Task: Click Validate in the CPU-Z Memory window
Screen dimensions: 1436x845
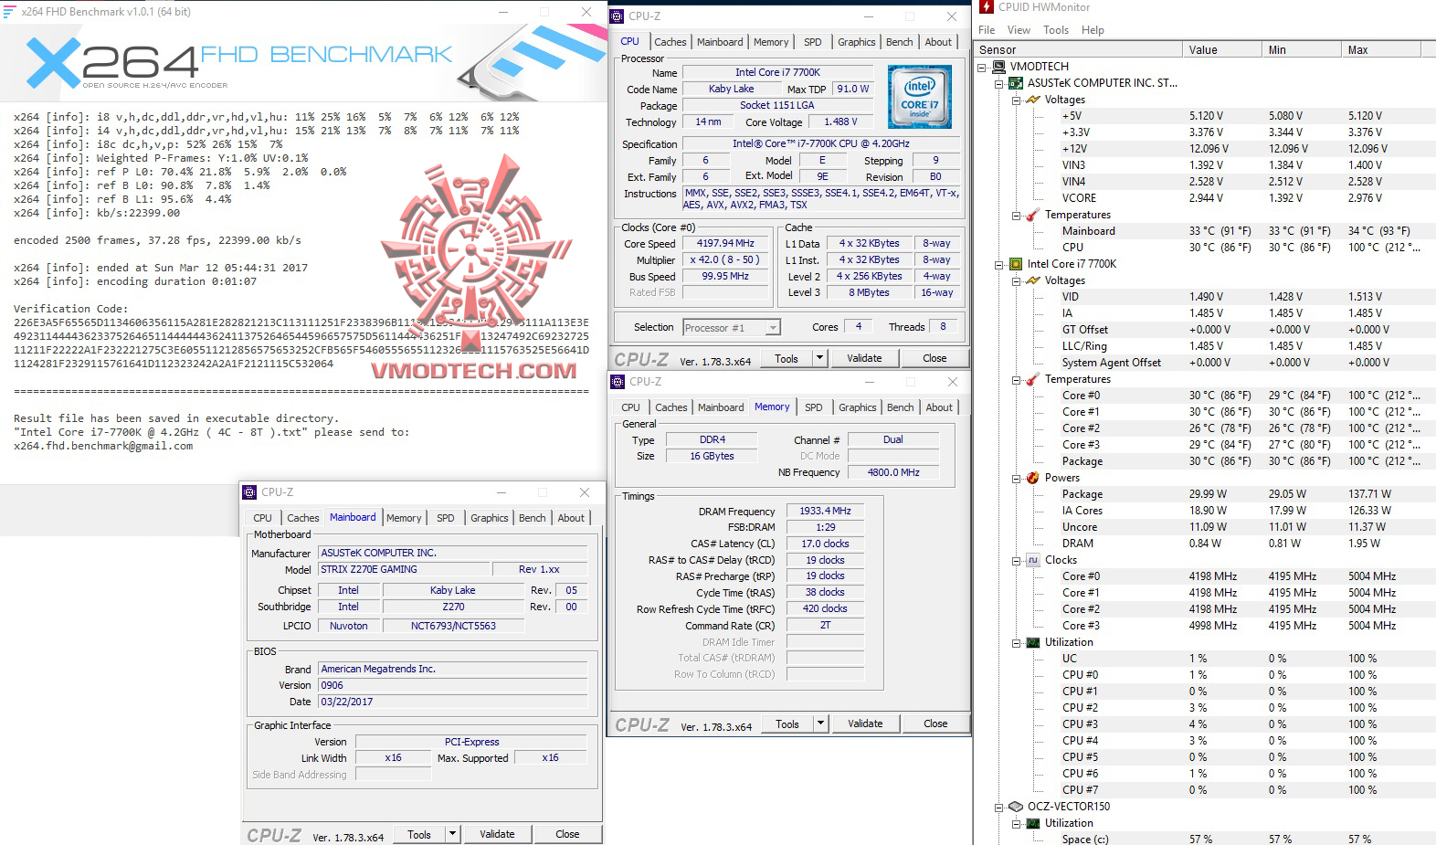Action: click(x=865, y=724)
